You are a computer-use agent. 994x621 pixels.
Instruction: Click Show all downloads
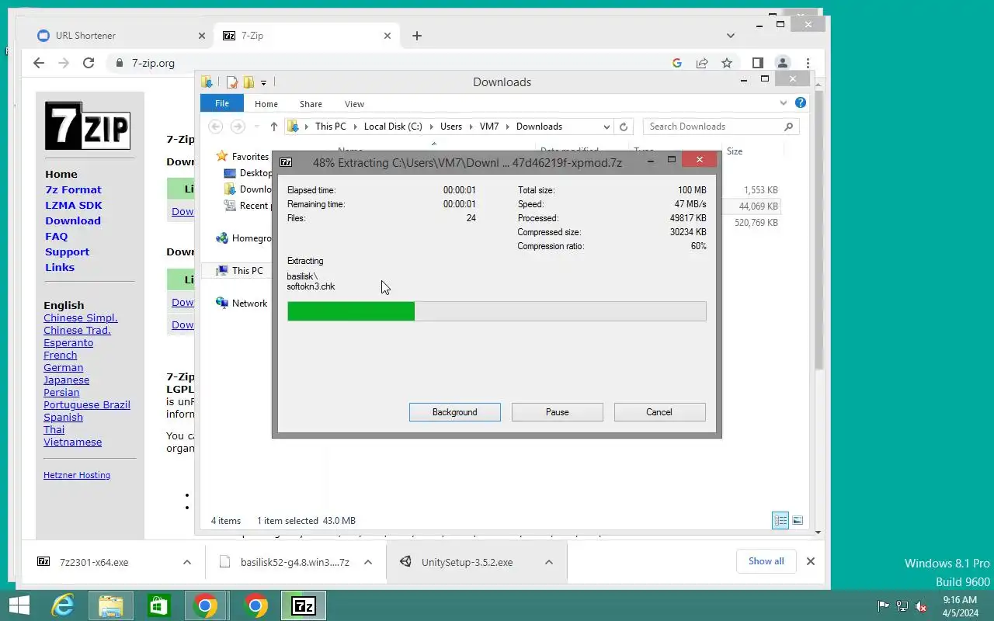click(x=766, y=561)
